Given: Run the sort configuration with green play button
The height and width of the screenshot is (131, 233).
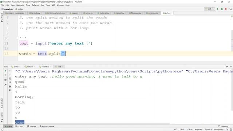Looking at the screenshot, I should click(x=218, y=9).
